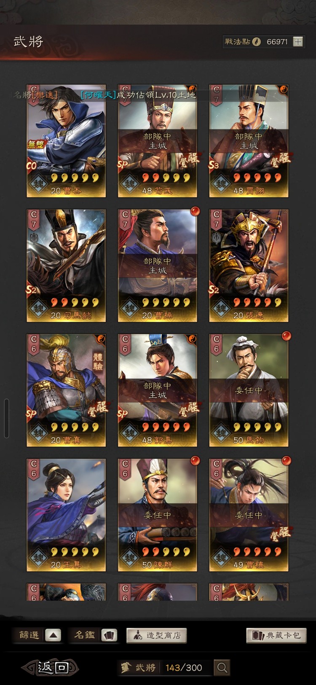Open the 郭嘉 general card
Screen dimensions: 316x685
(158, 390)
